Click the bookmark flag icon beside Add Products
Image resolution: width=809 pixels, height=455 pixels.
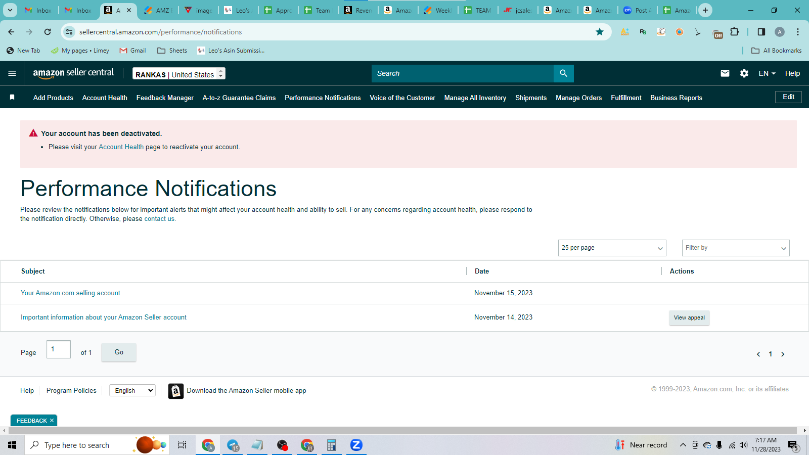click(x=12, y=97)
